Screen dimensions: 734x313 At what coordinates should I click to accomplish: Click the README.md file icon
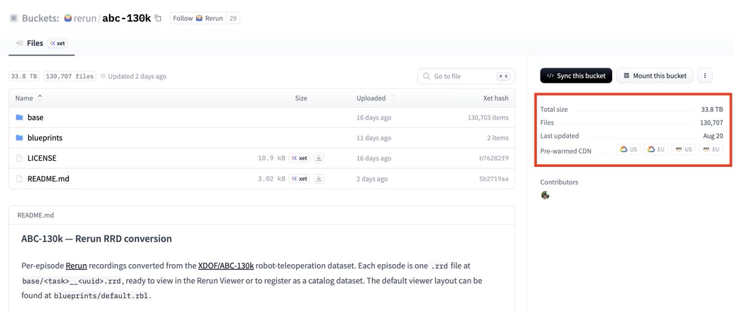click(x=19, y=179)
